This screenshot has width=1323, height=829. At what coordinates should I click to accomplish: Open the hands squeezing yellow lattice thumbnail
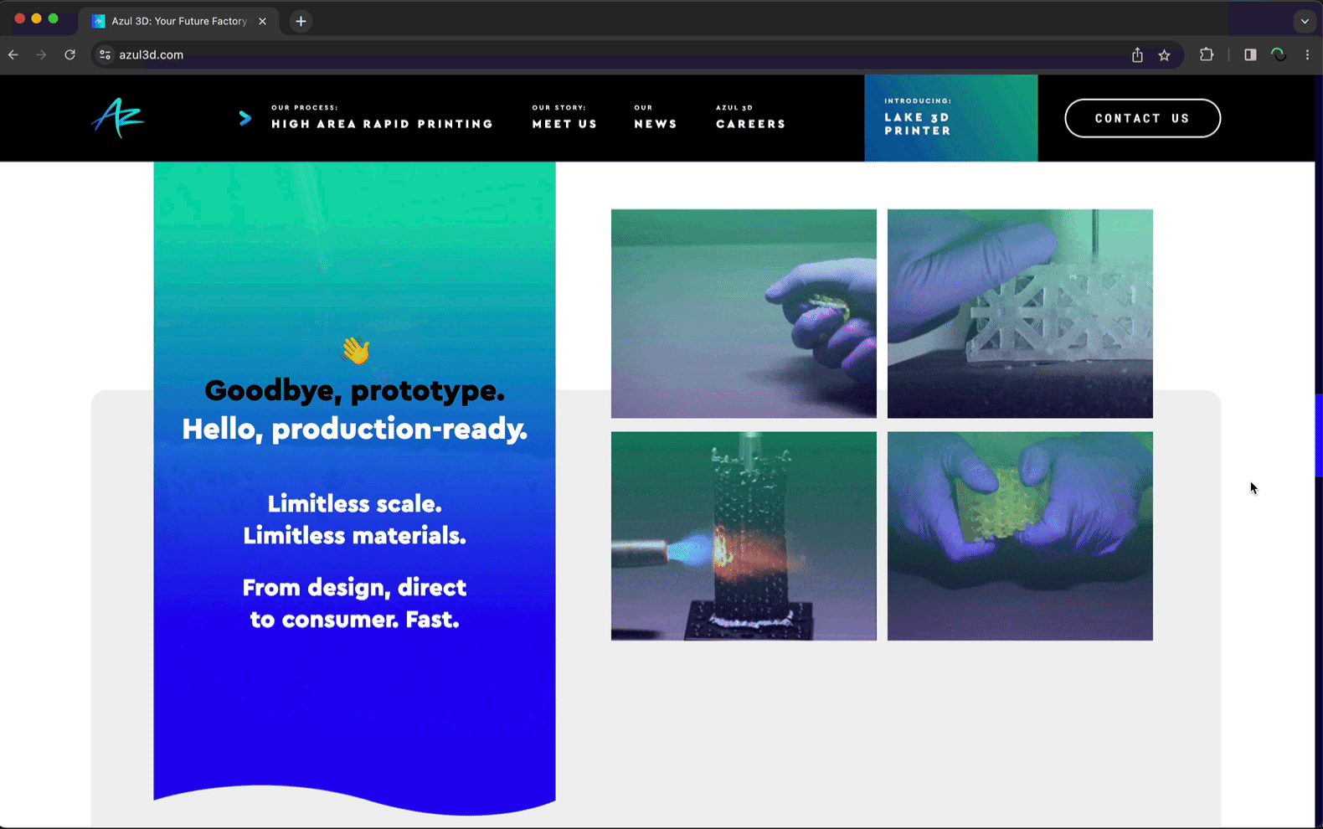(x=1020, y=536)
